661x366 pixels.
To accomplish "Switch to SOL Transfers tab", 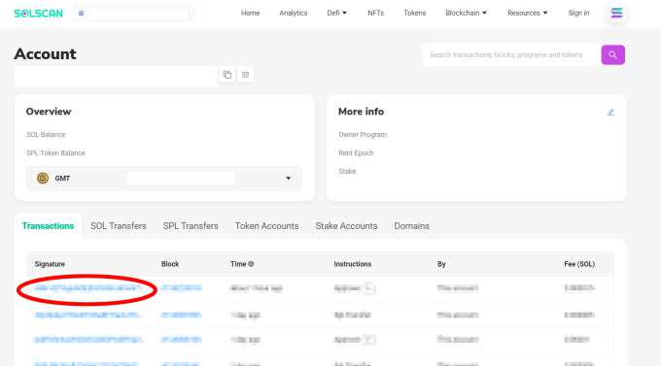I will click(119, 226).
